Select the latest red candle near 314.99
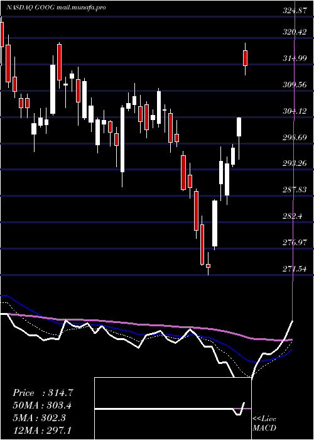This screenshot has width=314, height=440. [x=246, y=58]
